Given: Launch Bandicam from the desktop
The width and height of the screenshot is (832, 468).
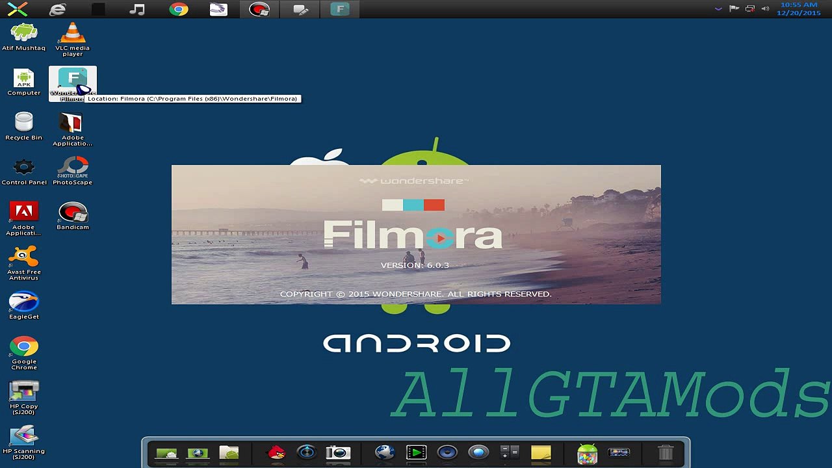Looking at the screenshot, I should pyautogui.click(x=73, y=216).
